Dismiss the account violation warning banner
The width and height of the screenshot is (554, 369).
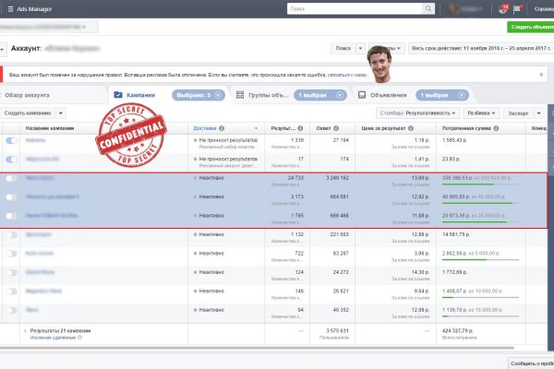tap(541, 75)
